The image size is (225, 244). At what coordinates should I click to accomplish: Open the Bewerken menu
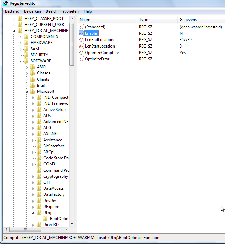[x=32, y=11]
